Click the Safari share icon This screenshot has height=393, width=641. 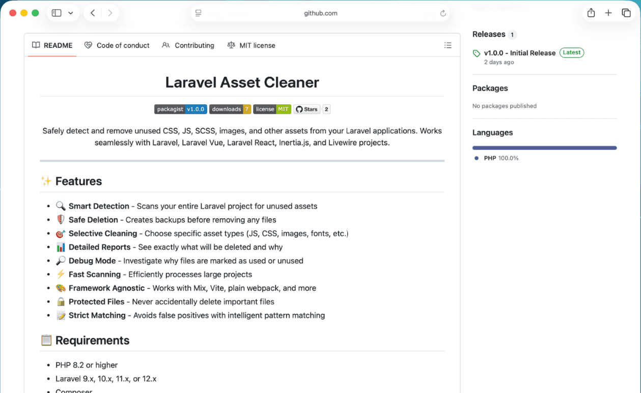tap(591, 13)
